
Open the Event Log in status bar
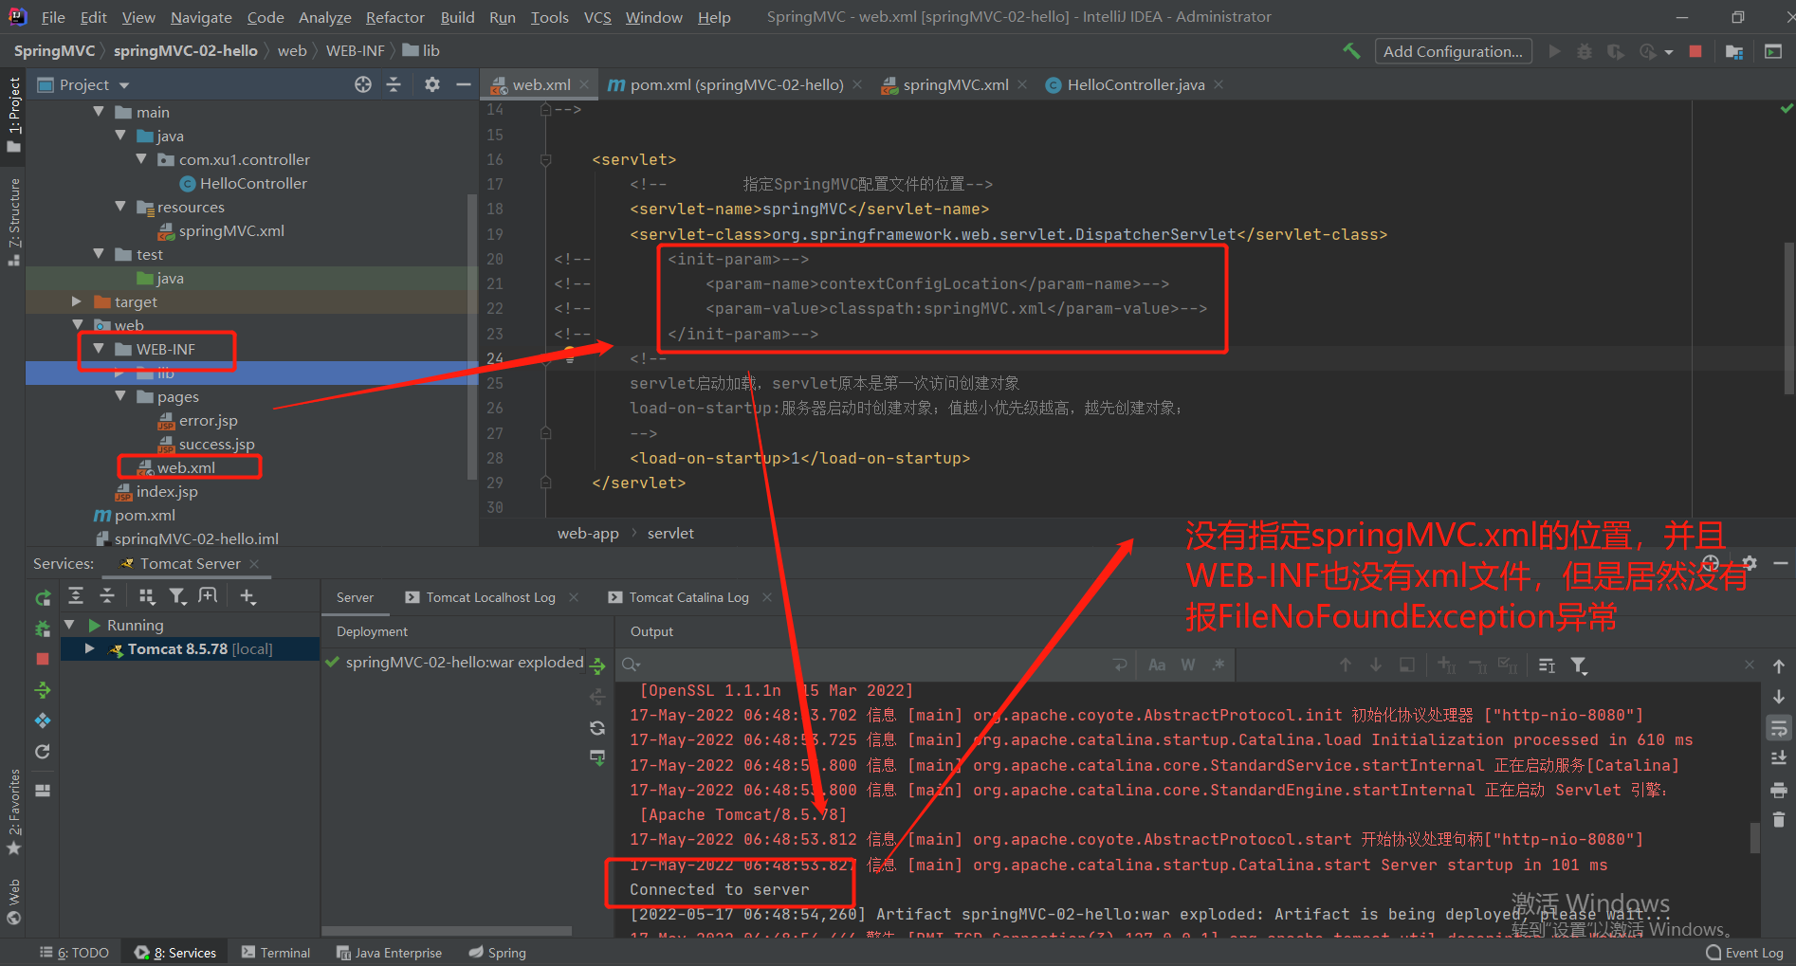[1745, 953]
